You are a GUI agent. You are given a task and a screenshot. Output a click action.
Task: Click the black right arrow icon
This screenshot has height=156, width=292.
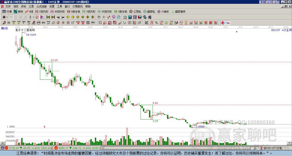point(63,17)
